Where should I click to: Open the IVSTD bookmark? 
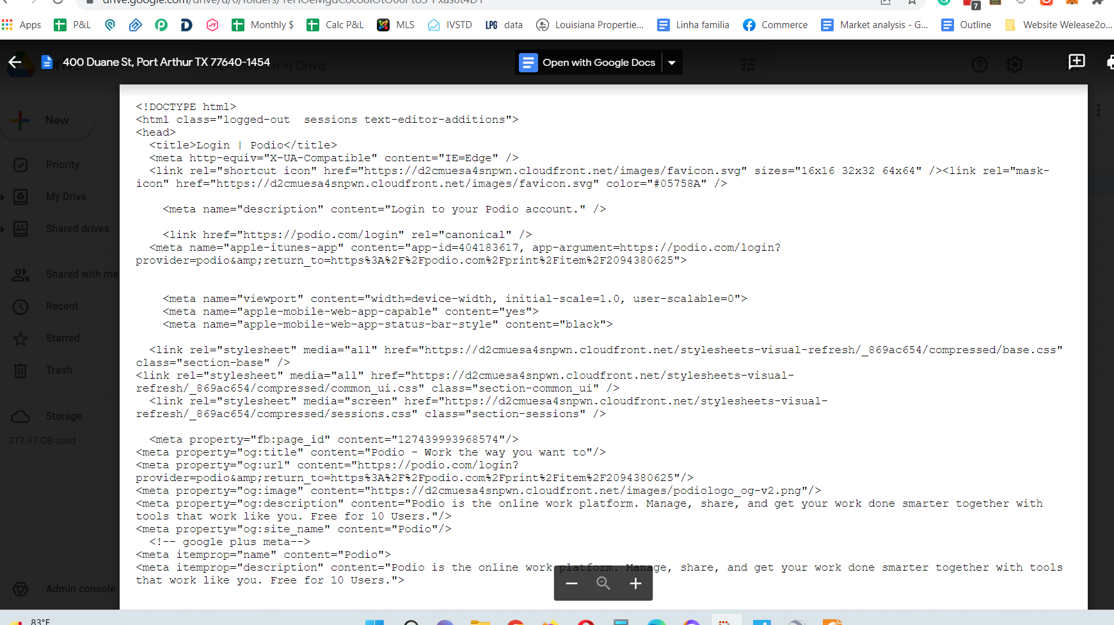coord(450,25)
